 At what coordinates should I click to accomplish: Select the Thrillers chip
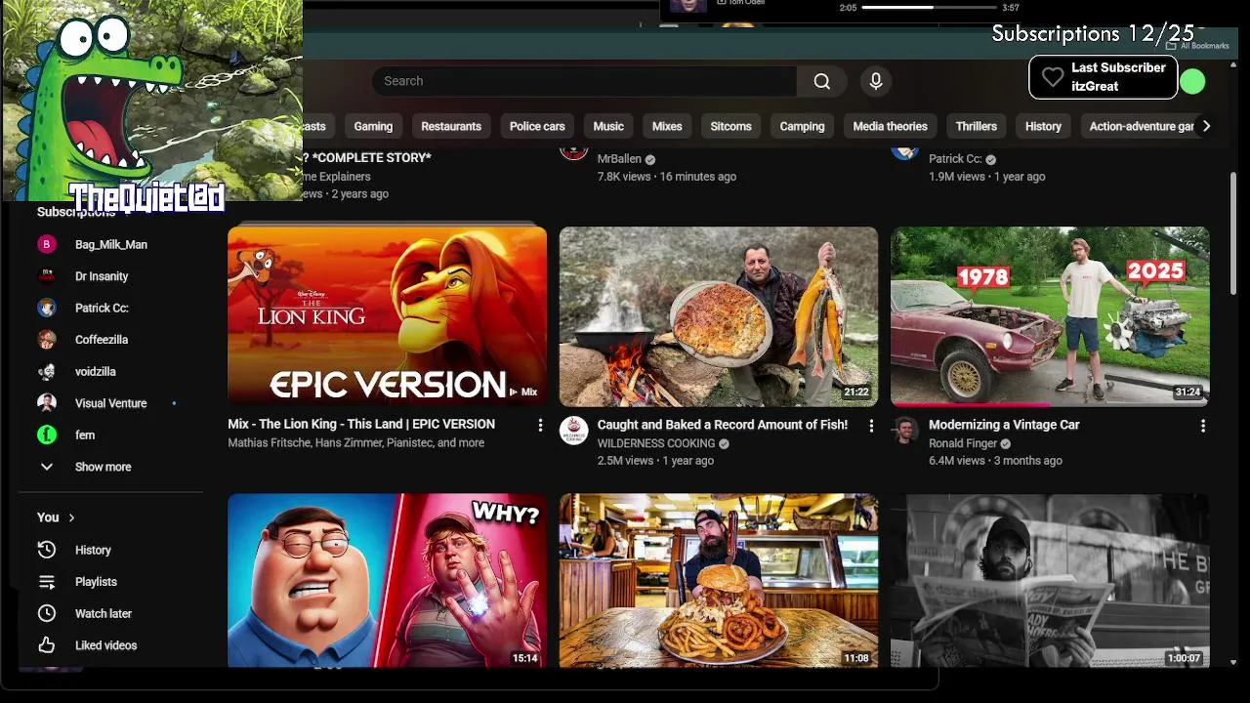tap(977, 126)
